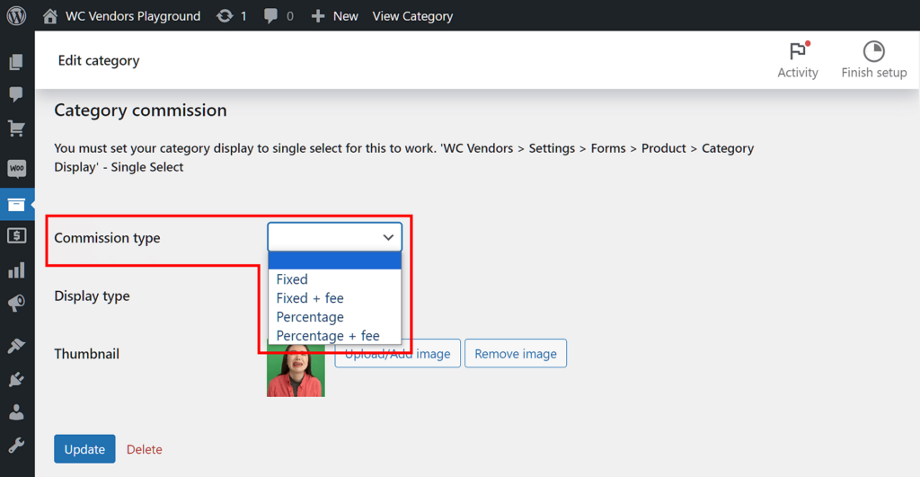Open the Comments sidebar icon
The image size is (920, 477).
pos(16,94)
